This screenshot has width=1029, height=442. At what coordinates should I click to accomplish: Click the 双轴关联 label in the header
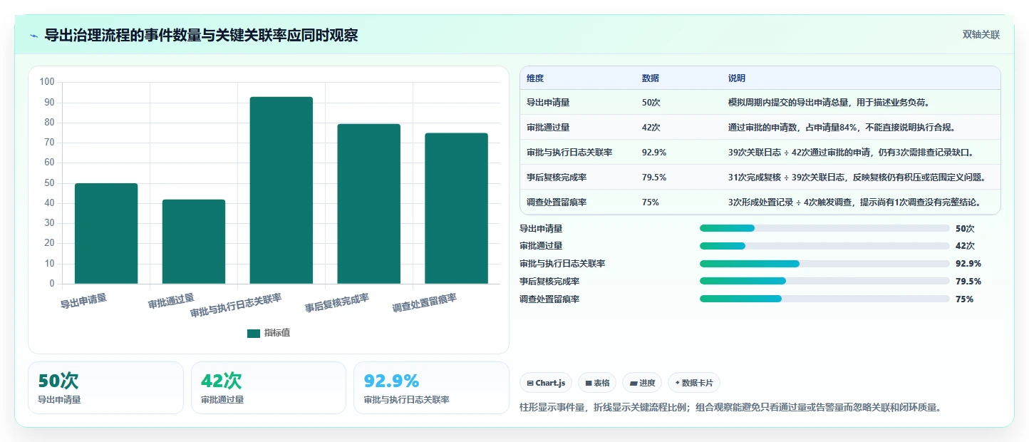pyautogui.click(x=981, y=35)
